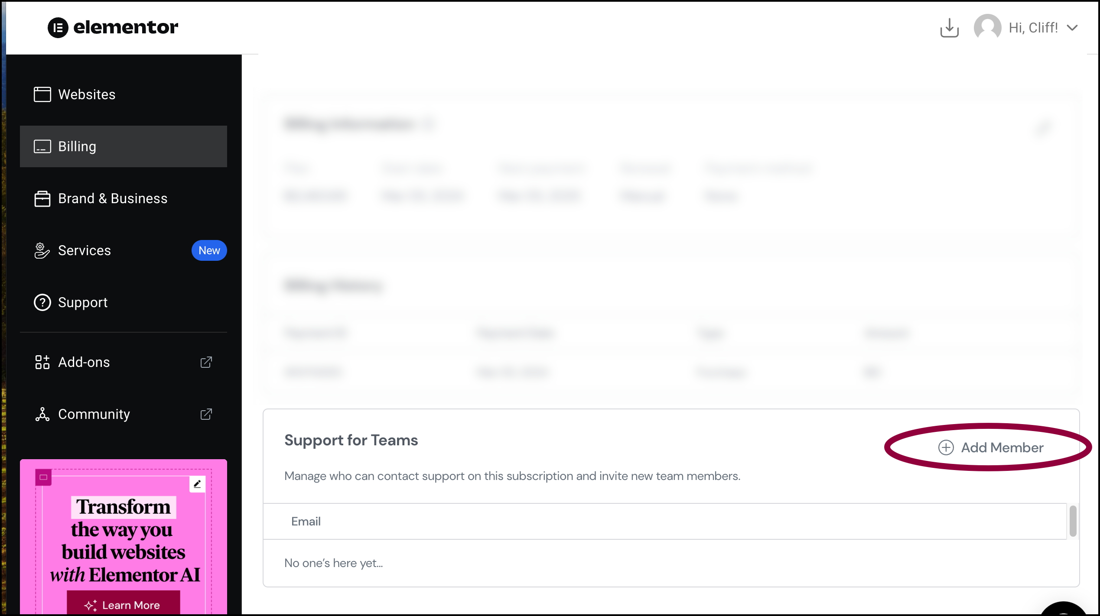The image size is (1100, 616).
Task: Click the pencil edit icon on AI banner
Action: 197,484
